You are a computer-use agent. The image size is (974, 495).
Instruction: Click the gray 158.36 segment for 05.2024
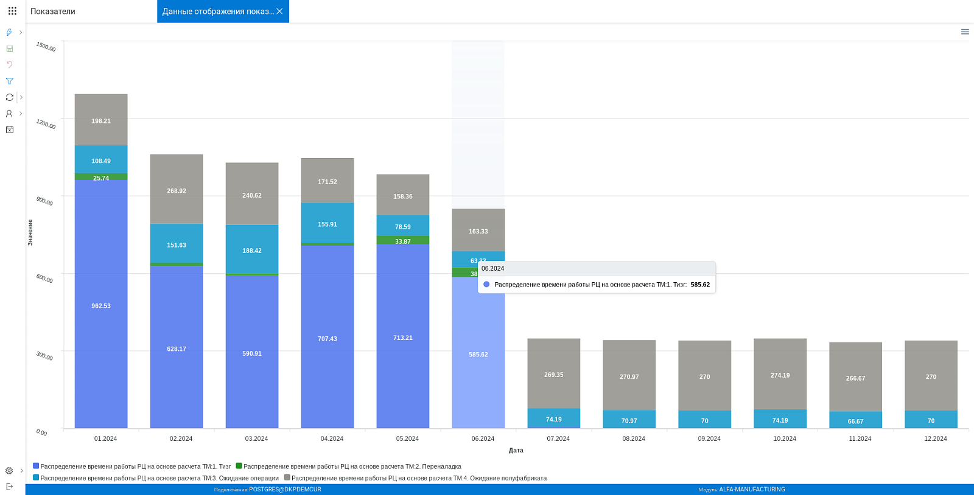tap(403, 195)
